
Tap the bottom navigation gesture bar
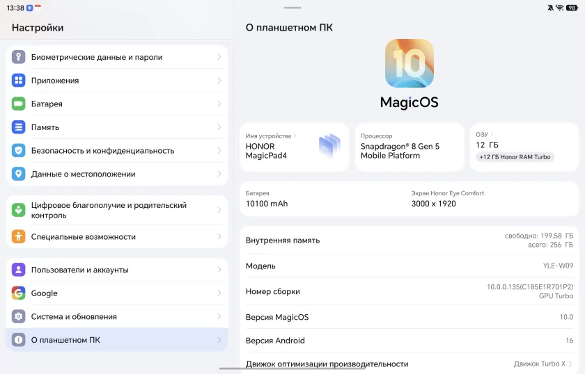pos(292,368)
